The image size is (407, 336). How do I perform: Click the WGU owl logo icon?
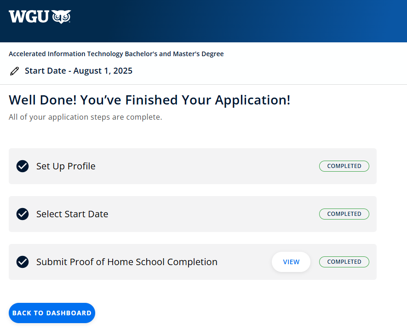tap(61, 17)
